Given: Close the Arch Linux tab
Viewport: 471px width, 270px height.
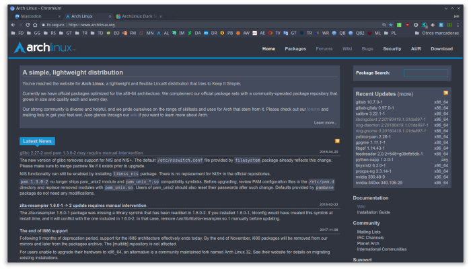Looking at the screenshot, I should tap(110, 17).
